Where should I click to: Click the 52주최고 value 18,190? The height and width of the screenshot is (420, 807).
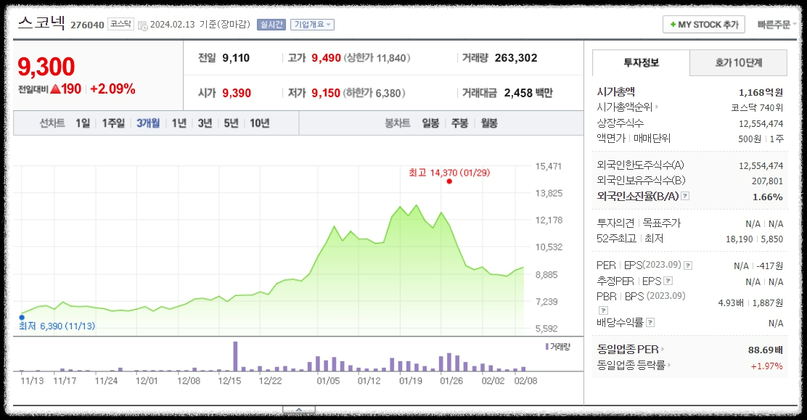[739, 239]
